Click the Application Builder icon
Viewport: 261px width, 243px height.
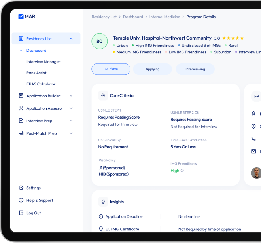pyautogui.click(x=21, y=96)
